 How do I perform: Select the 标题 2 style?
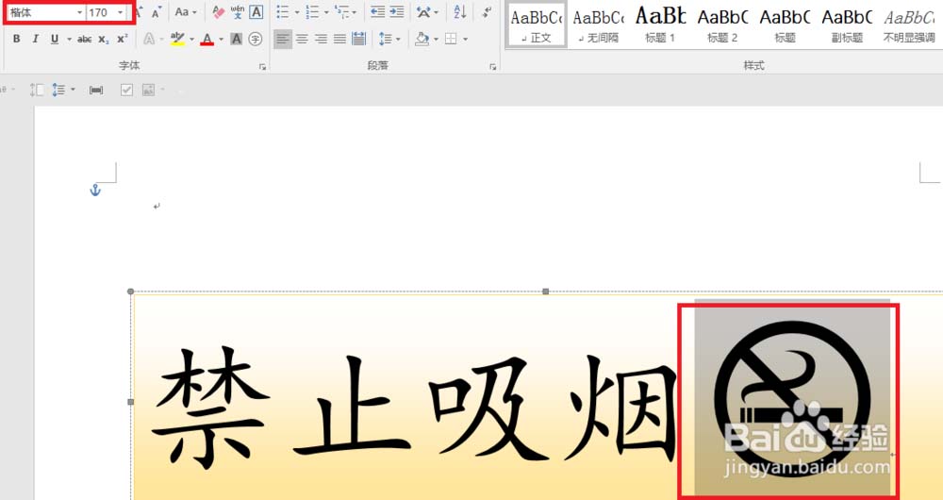(x=722, y=25)
